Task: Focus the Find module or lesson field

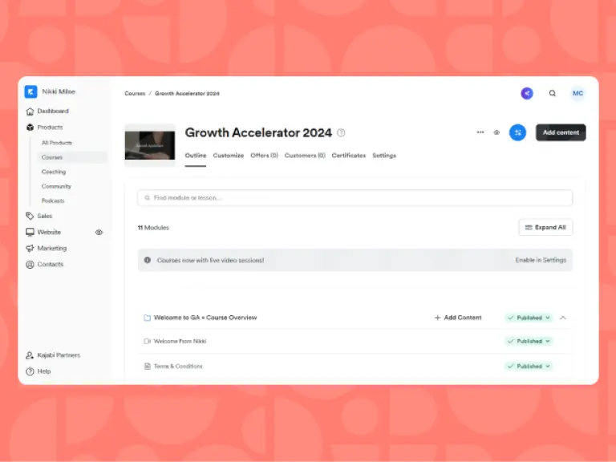Action: coord(355,197)
